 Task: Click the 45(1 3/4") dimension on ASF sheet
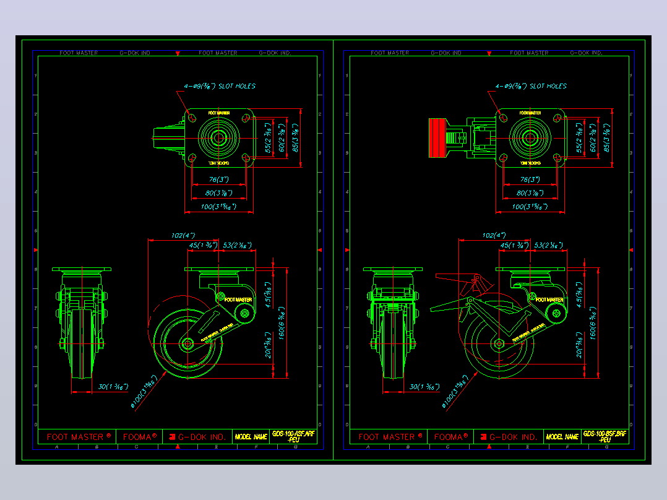point(204,245)
